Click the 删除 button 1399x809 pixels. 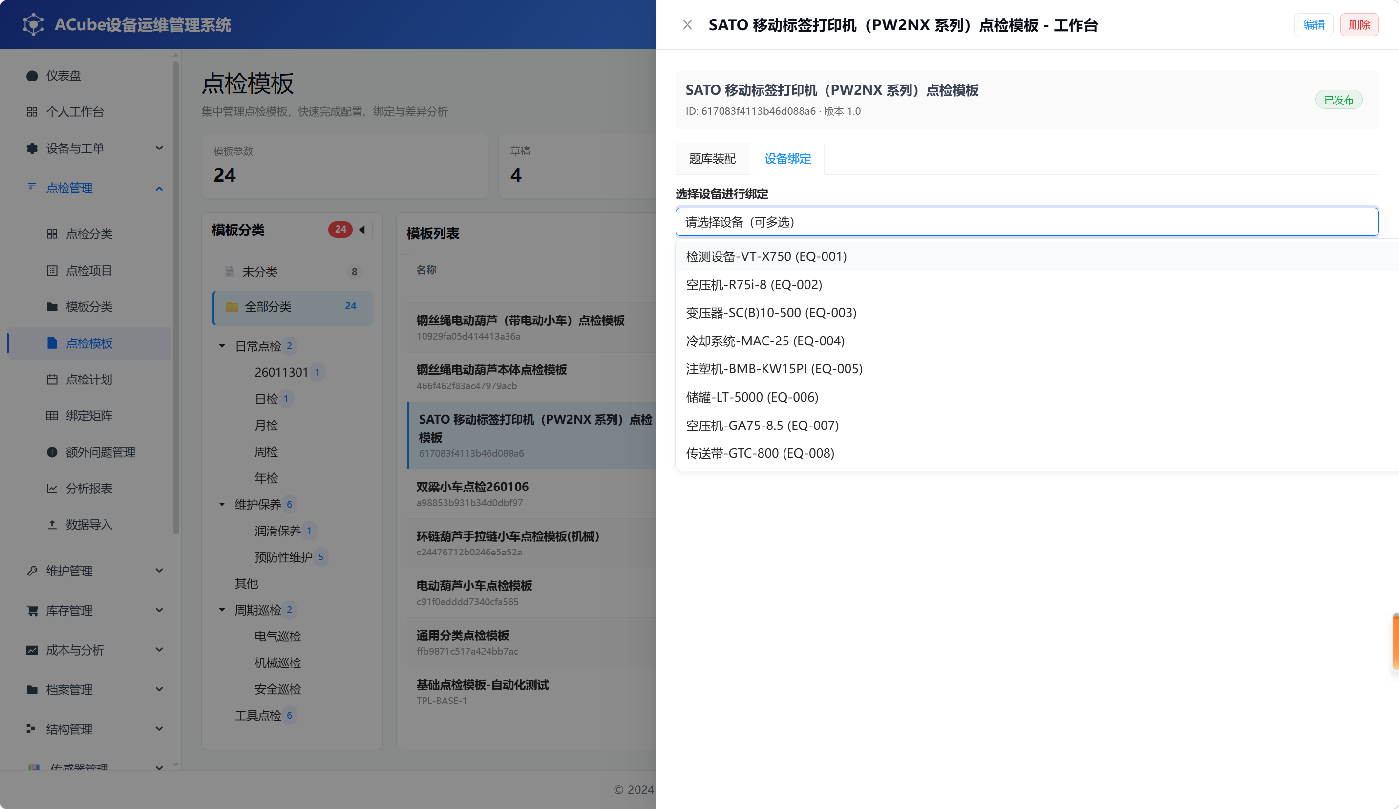pos(1359,25)
